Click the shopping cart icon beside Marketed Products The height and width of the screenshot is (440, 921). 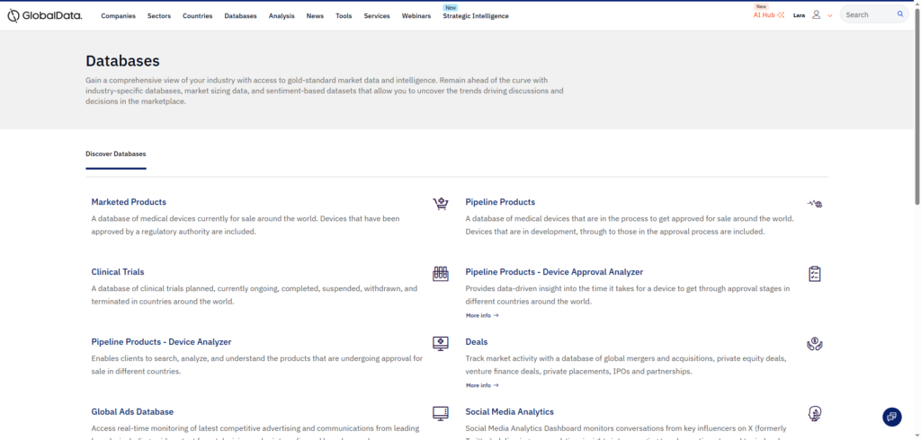440,204
